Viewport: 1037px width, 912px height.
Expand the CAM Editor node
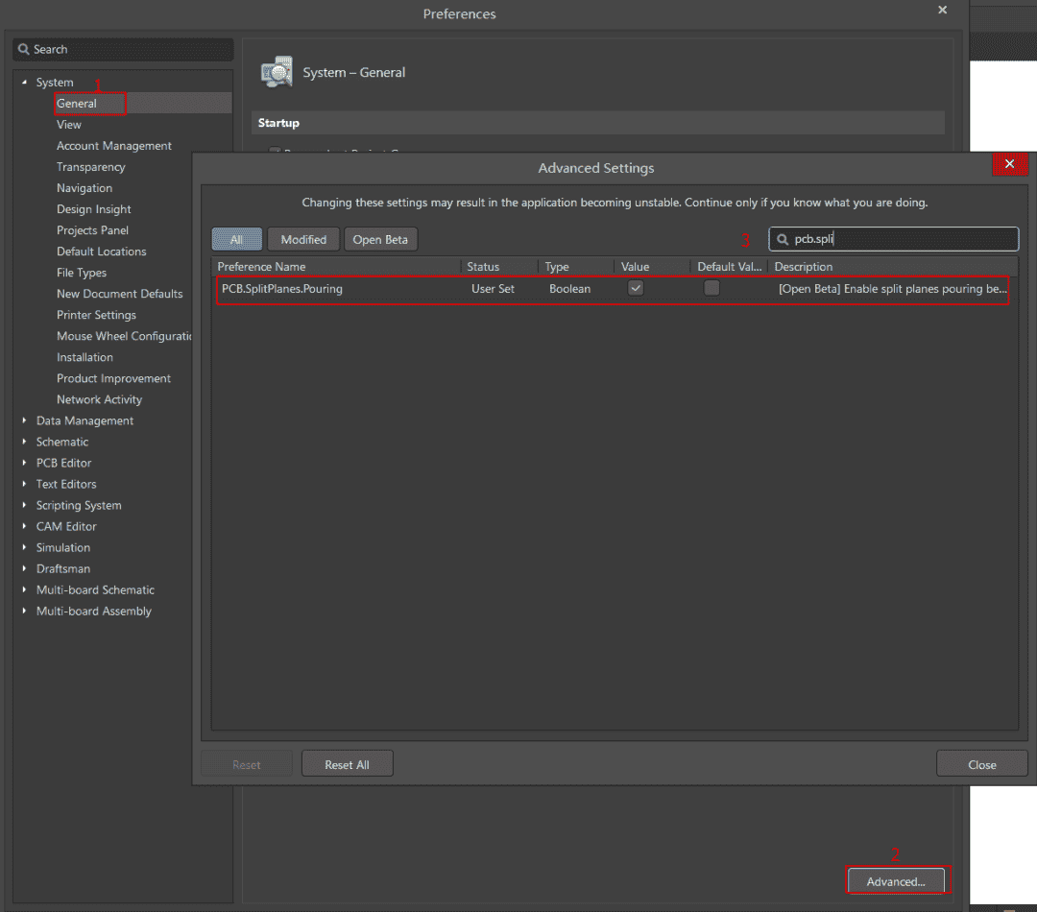click(24, 526)
